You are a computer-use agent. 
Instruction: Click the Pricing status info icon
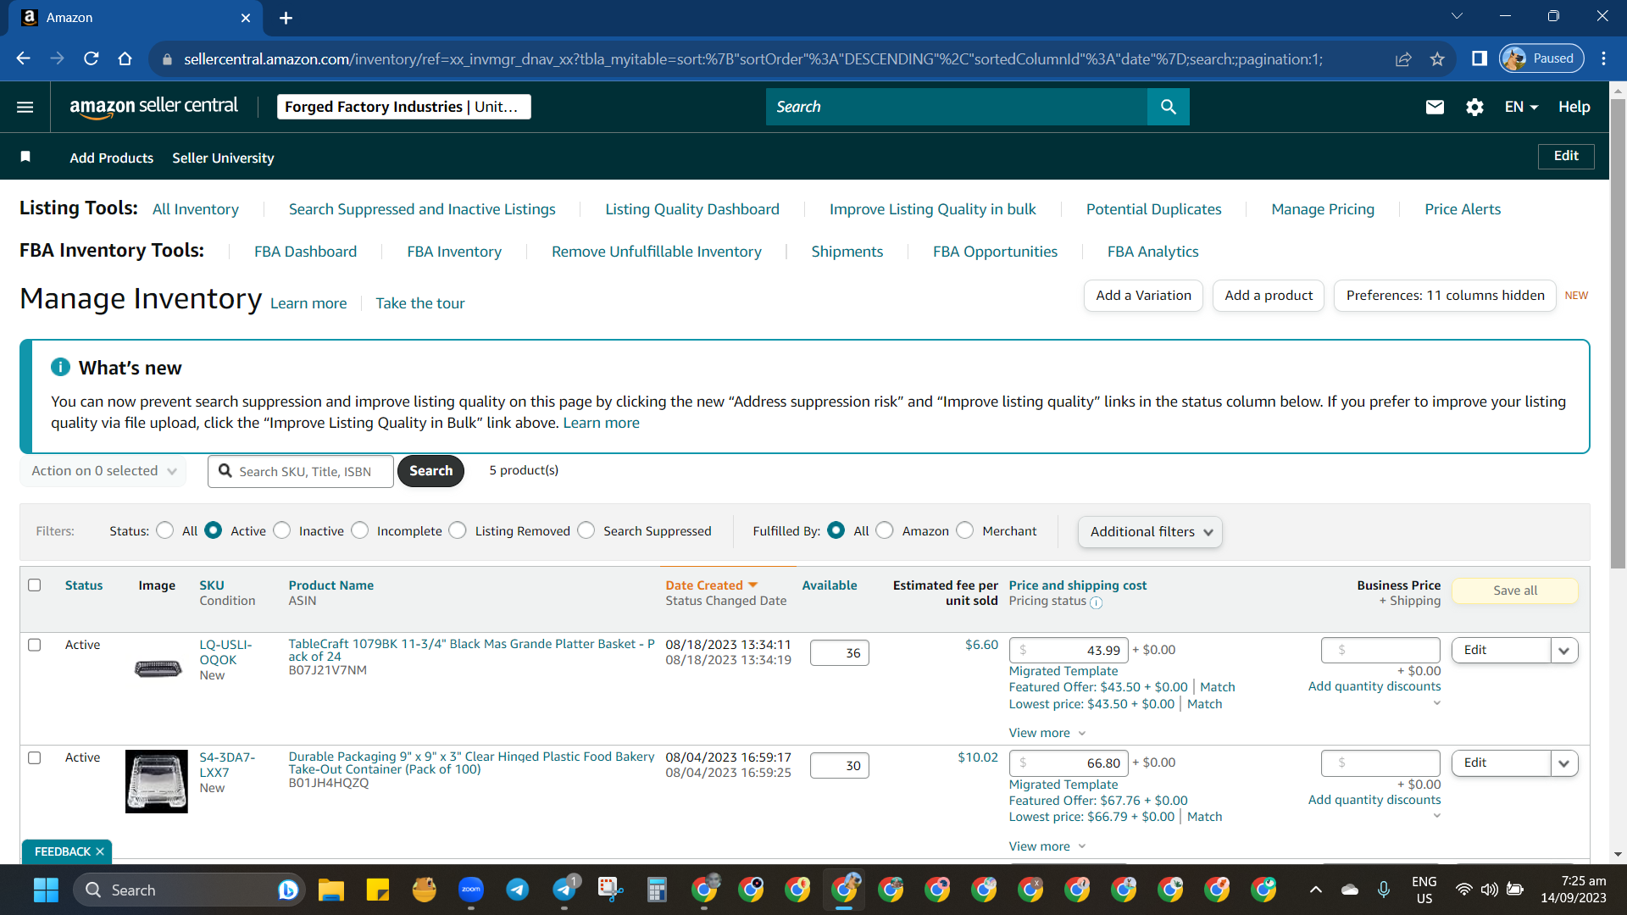(x=1096, y=602)
